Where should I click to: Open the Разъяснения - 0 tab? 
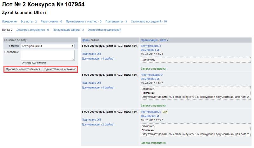[x=51, y=22]
